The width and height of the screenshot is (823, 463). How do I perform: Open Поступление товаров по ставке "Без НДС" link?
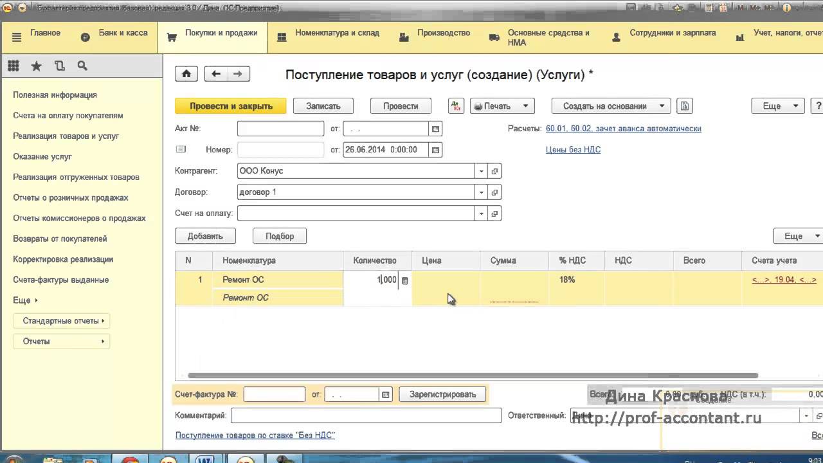255,435
